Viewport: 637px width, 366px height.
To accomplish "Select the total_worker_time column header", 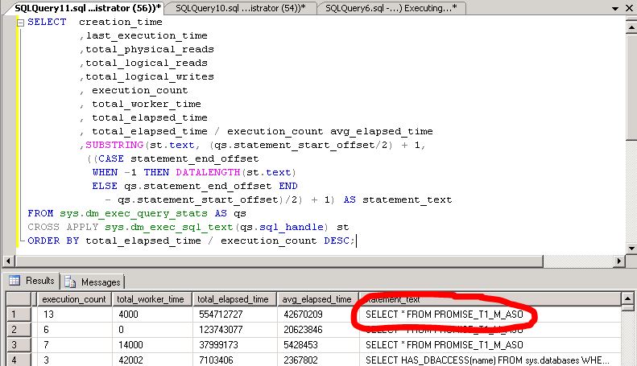I will click(x=151, y=299).
